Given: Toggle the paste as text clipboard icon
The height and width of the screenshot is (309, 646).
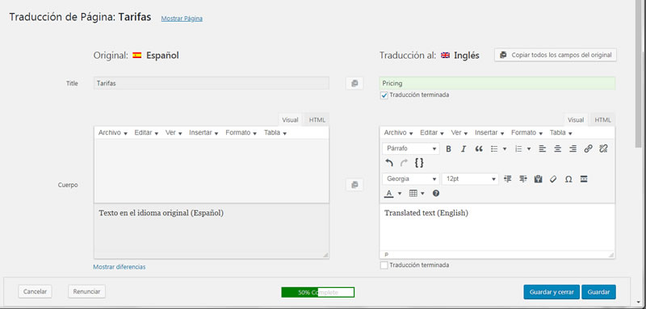Looking at the screenshot, I should point(538,179).
